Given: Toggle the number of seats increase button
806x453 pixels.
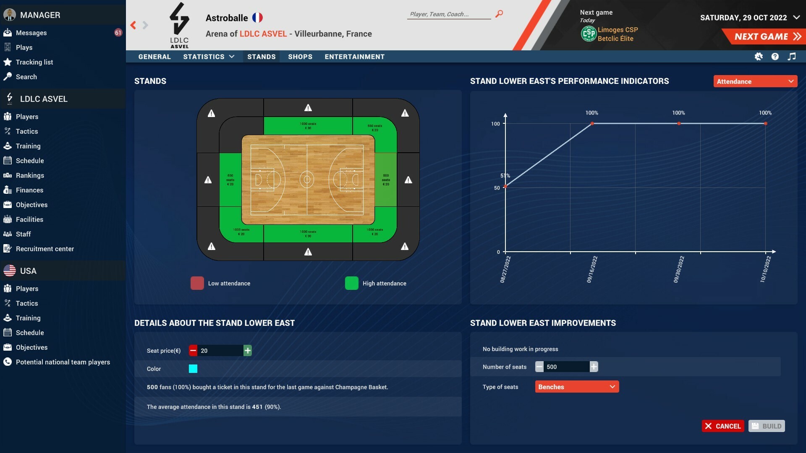Looking at the screenshot, I should pos(594,366).
